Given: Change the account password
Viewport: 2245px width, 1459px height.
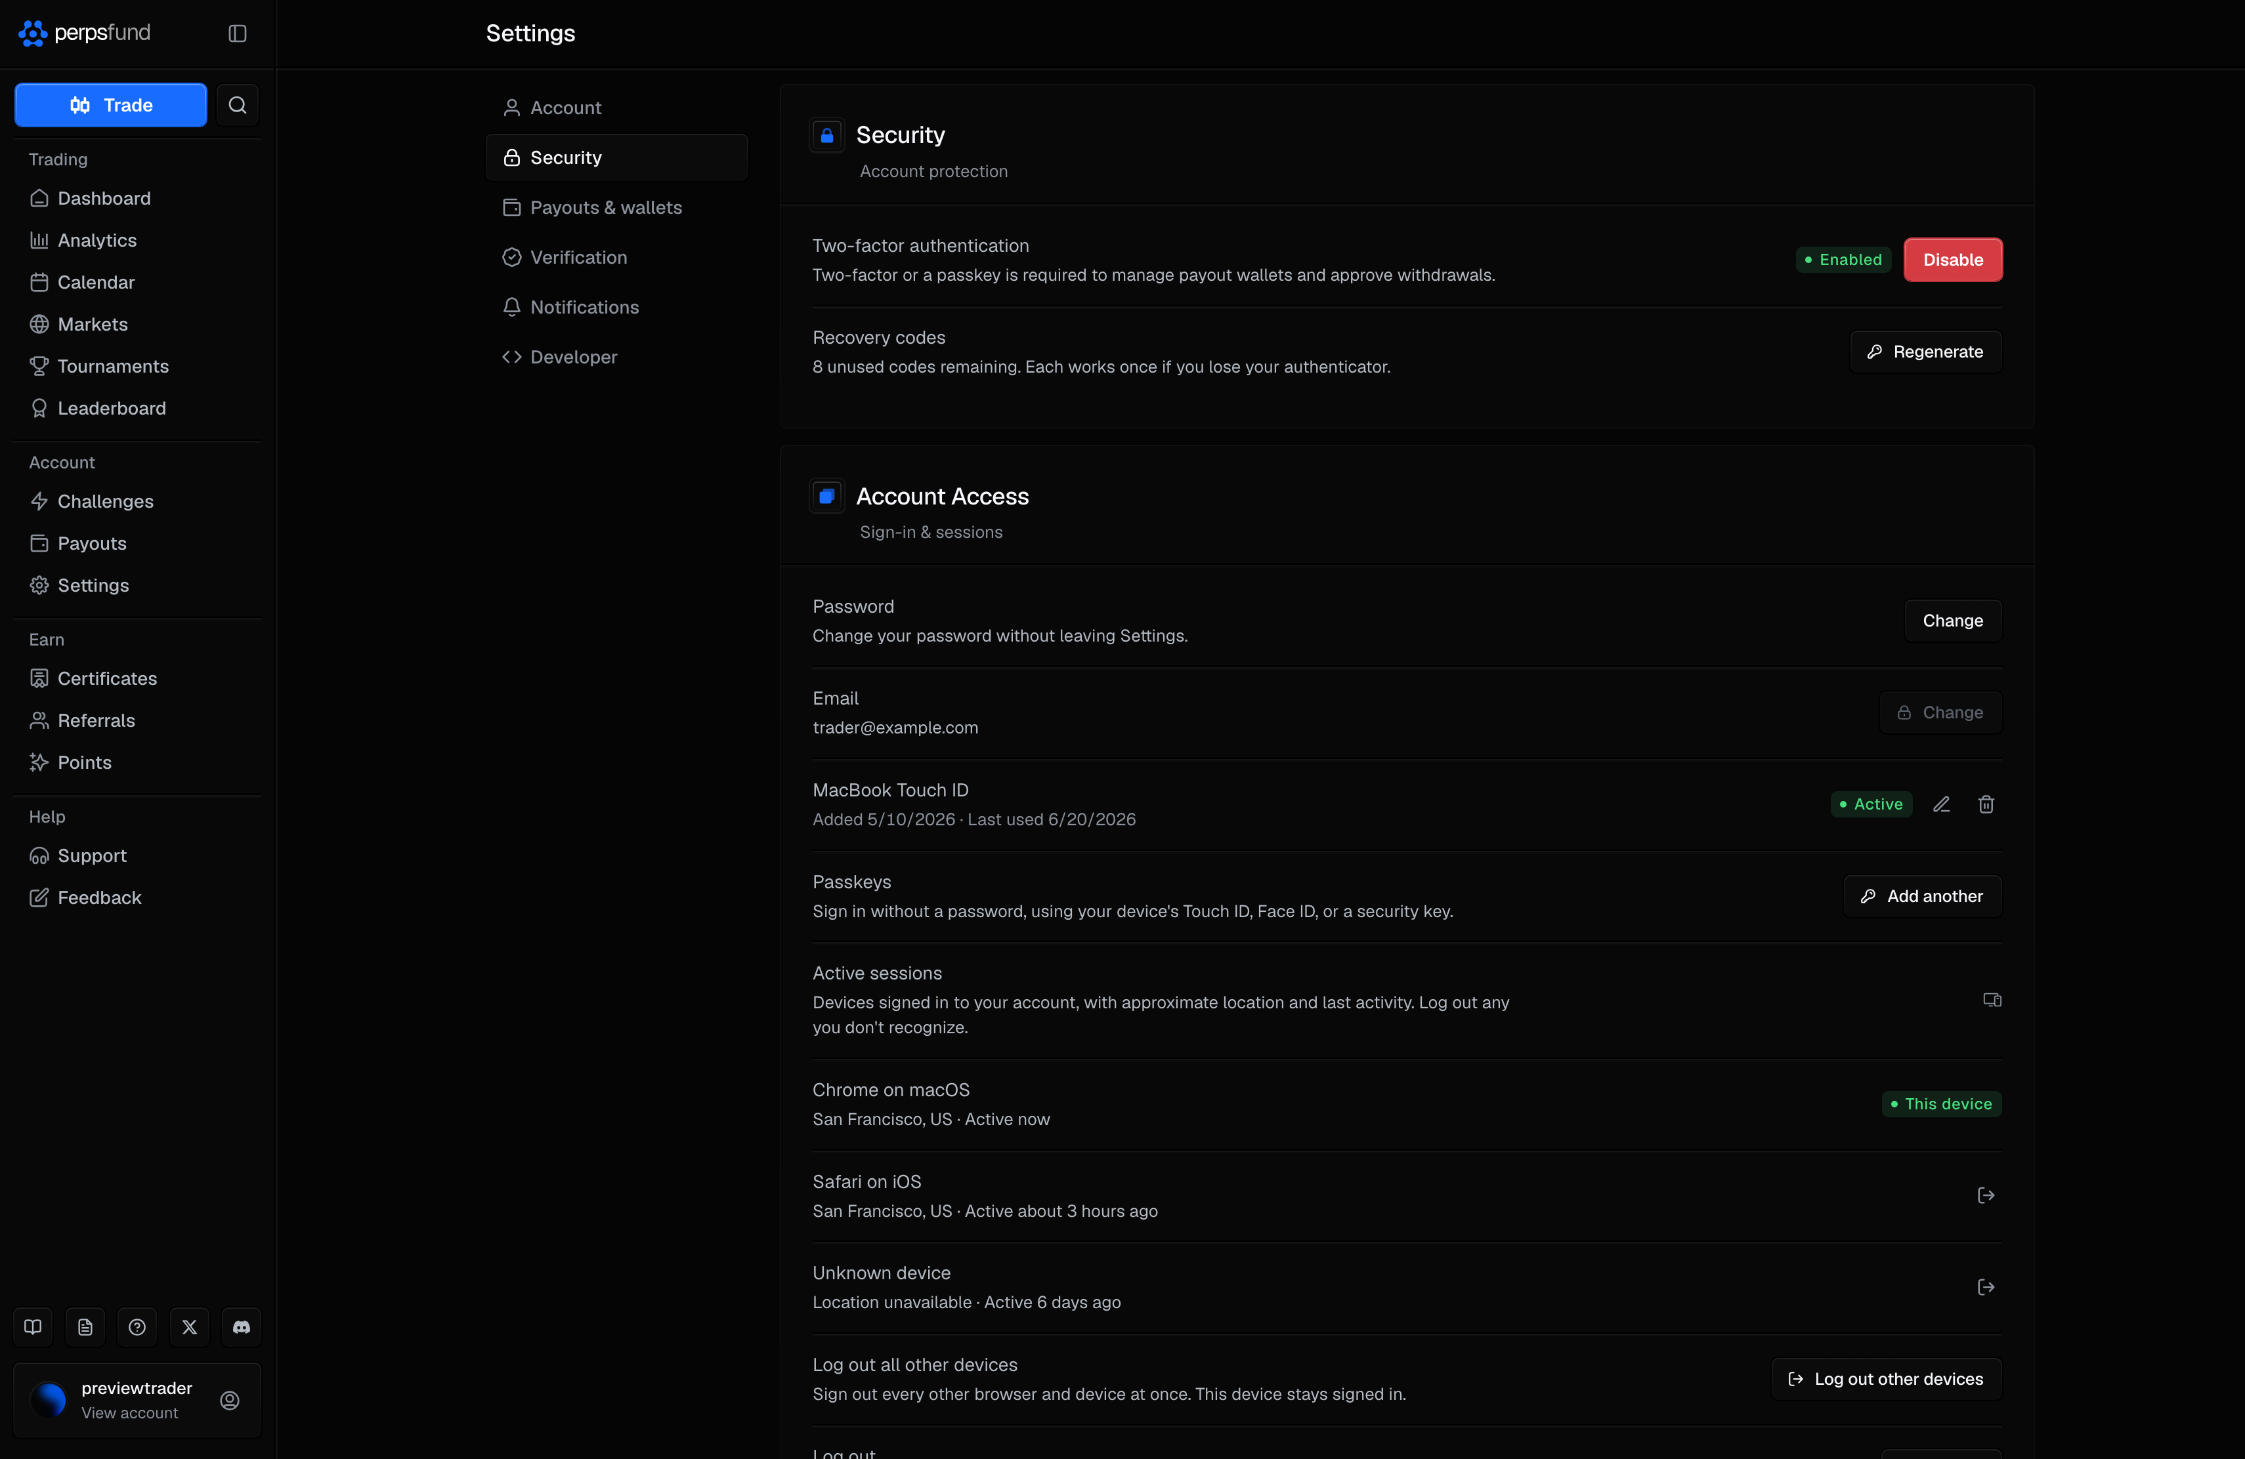Looking at the screenshot, I should click(x=1953, y=621).
